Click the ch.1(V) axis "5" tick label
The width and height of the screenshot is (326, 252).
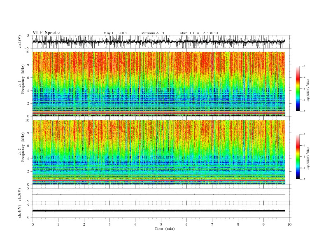[x=28, y=35]
